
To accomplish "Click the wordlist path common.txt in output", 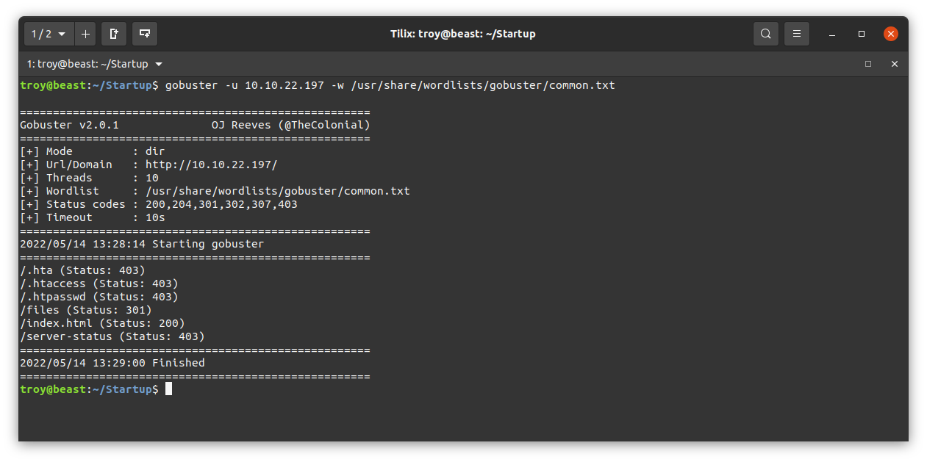I will 278,191.
